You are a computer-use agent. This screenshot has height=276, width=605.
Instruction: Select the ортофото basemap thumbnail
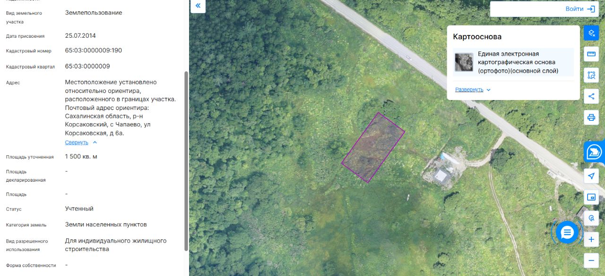click(464, 62)
